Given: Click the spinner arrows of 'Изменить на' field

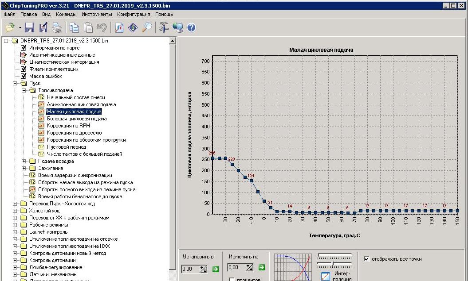Looking at the screenshot, I should point(249,267).
